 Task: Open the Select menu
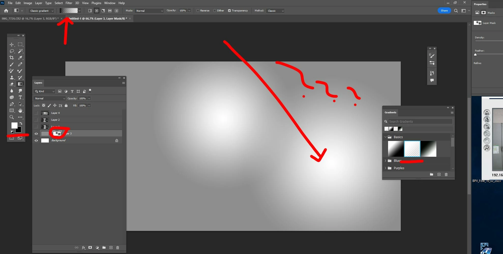(x=58, y=3)
